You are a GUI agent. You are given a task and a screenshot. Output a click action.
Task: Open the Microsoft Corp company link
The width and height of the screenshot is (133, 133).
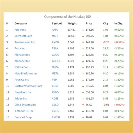(x=24, y=36)
